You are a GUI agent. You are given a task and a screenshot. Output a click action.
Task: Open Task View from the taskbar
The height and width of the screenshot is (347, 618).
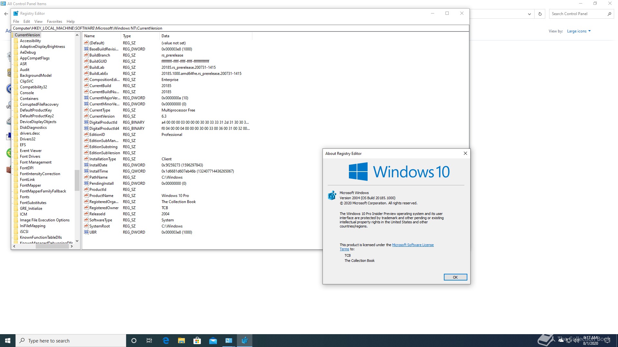tap(149, 341)
